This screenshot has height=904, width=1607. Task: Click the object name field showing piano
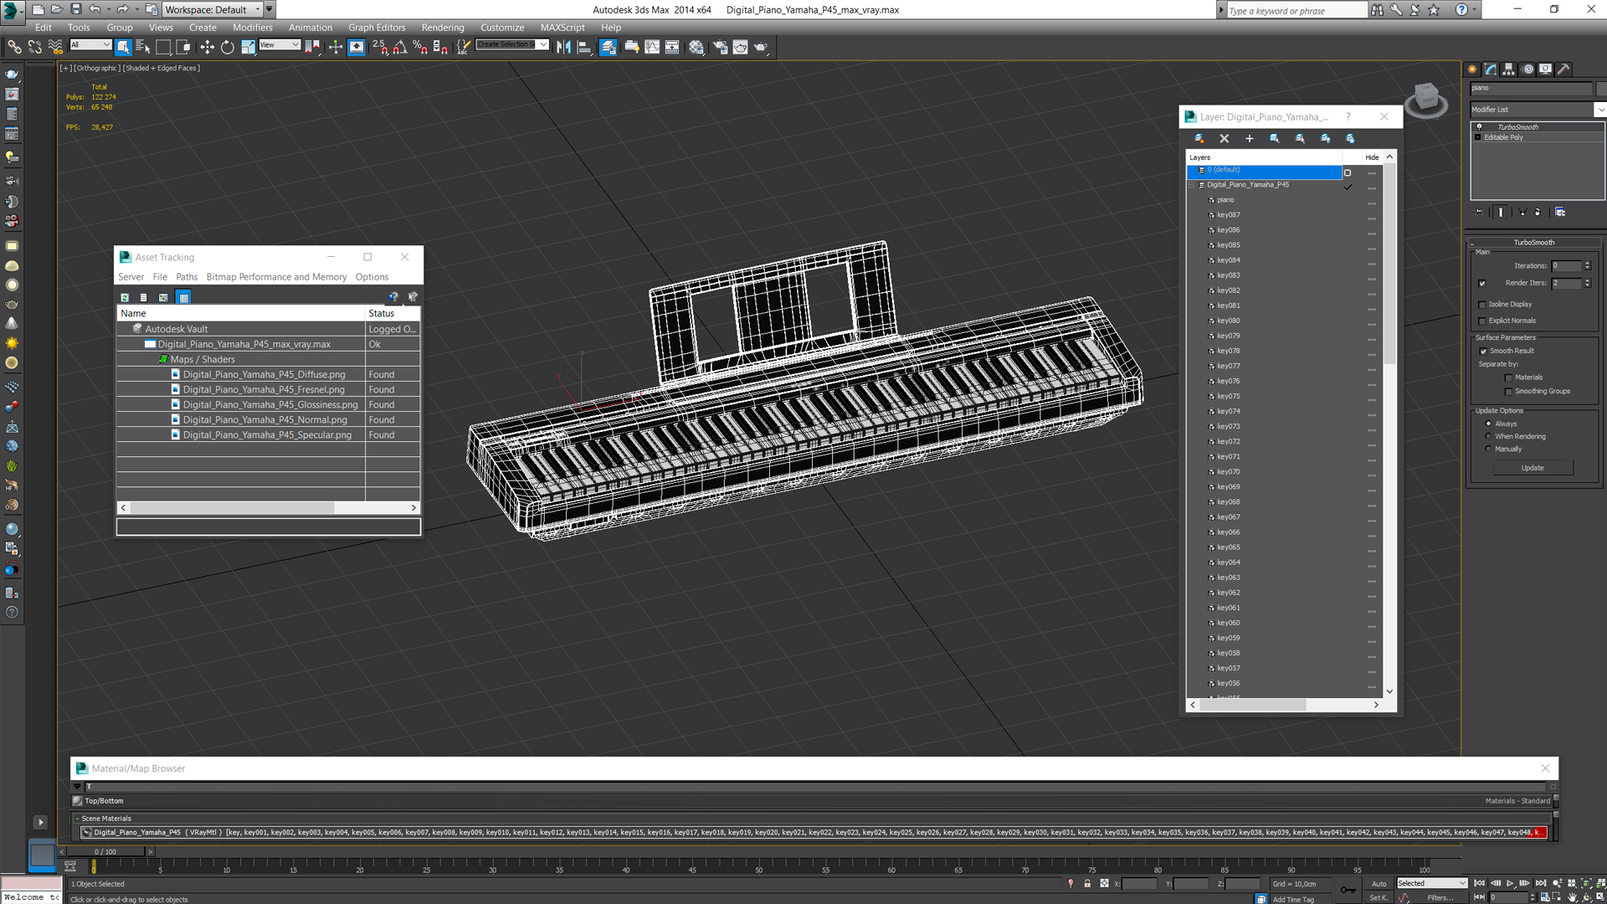pos(1531,88)
